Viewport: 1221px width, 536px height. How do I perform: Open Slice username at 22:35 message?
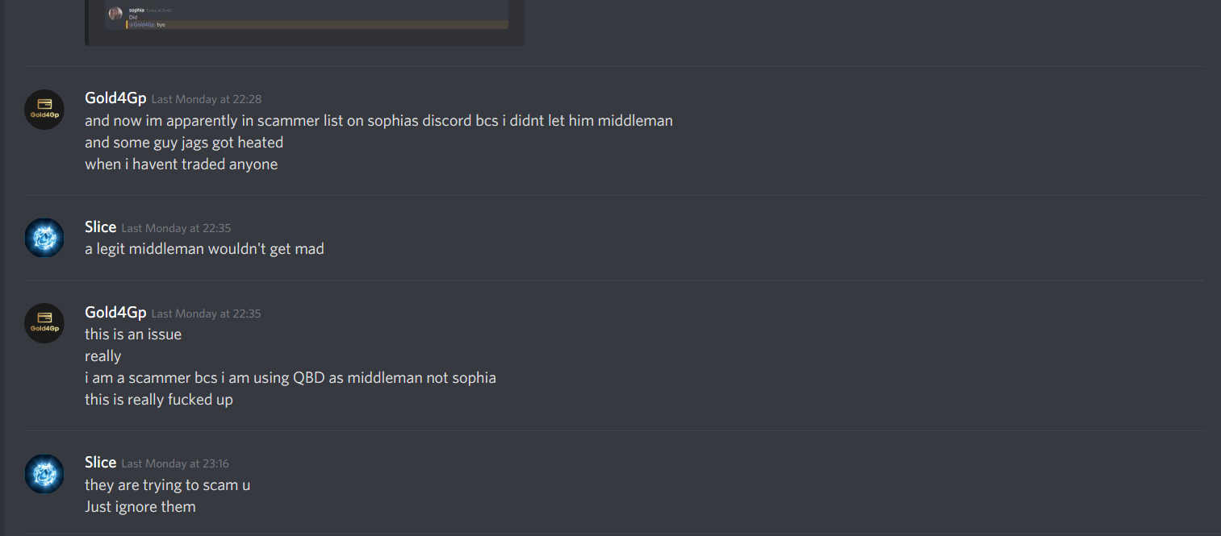click(x=101, y=227)
